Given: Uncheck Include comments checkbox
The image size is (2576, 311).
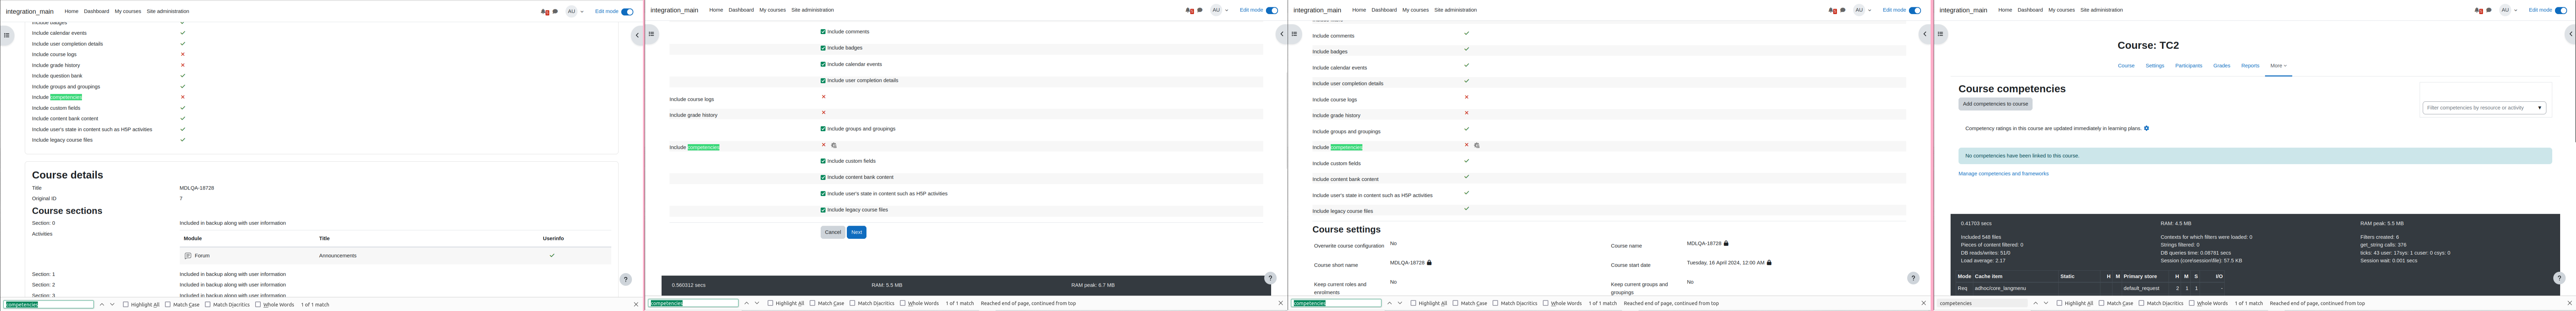Looking at the screenshot, I should point(823,32).
